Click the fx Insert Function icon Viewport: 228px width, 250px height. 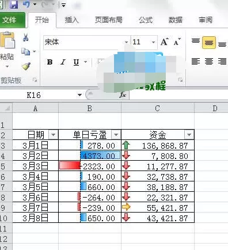123,95
